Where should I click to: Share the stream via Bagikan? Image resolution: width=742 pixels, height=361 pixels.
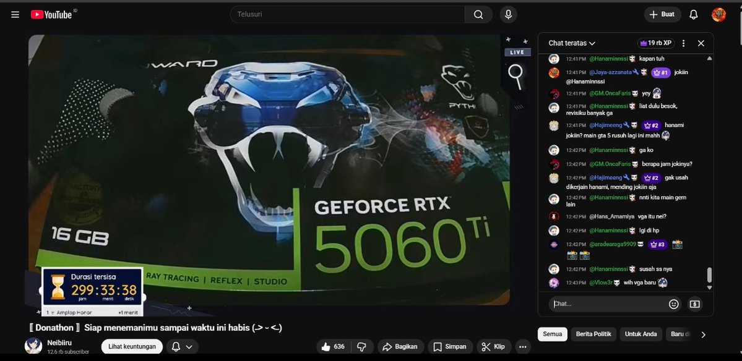point(400,347)
